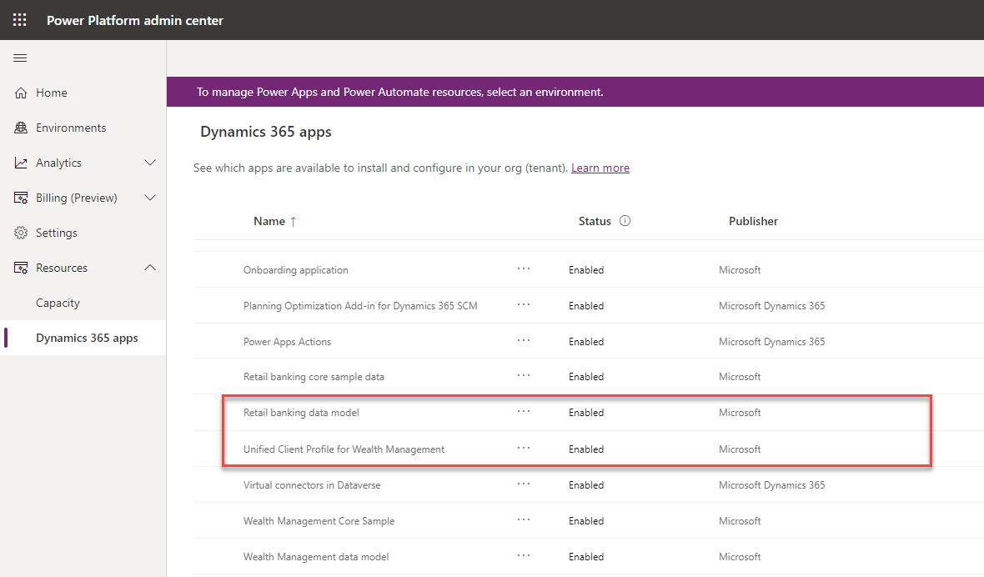Viewport: 984px width, 577px height.
Task: Select Wealth Management Core Sample name
Action: pos(319,521)
